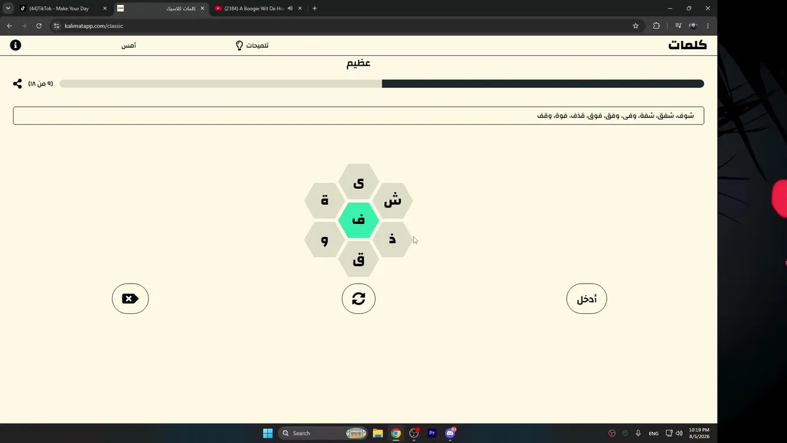Open the أمس yesterday link
This screenshot has height=443, width=787.
[129, 46]
